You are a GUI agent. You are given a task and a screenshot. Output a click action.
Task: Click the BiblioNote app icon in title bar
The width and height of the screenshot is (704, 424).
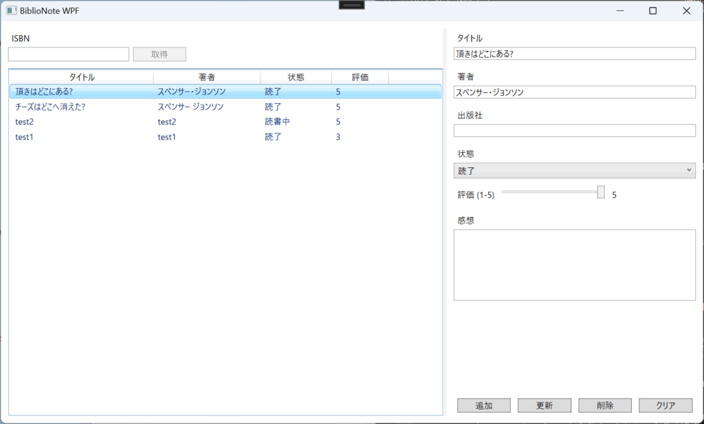pyautogui.click(x=12, y=10)
